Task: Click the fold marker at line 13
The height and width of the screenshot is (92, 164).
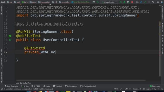Action: point(15,36)
